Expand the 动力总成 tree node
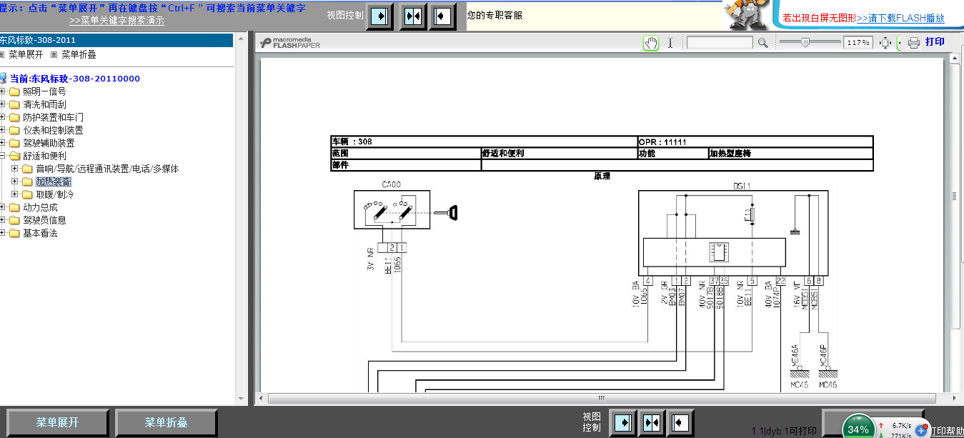 click(x=3, y=207)
